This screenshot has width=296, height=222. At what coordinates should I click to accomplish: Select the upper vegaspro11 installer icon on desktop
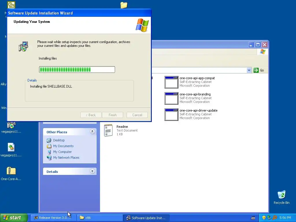pyautogui.click(x=11, y=125)
